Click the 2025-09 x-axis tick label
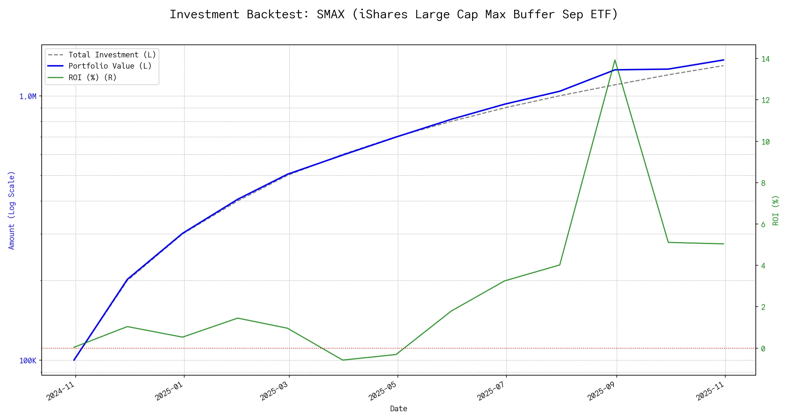The width and height of the screenshot is (788, 420). point(602,391)
